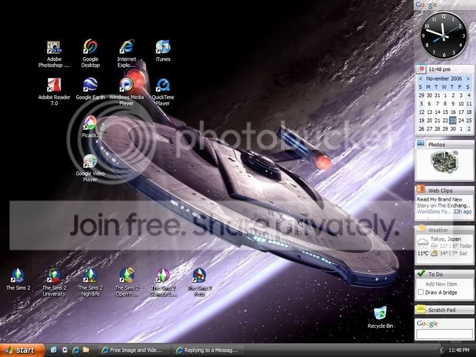Image resolution: width=476 pixels, height=357 pixels.
Task: Open the photo thumbnail in Photos gadget
Action: click(x=444, y=162)
